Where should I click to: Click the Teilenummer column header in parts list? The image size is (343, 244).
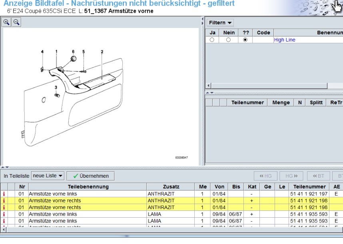tap(309, 186)
